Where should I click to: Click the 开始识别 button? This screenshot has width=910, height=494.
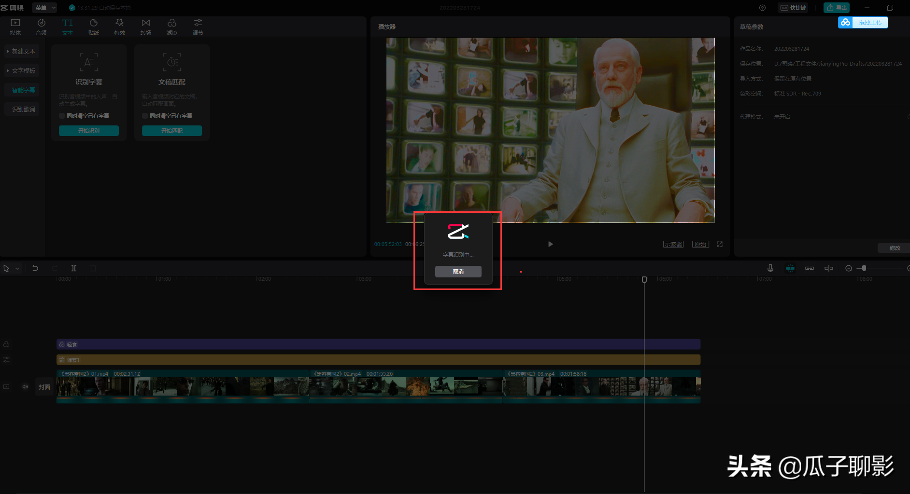pos(89,131)
